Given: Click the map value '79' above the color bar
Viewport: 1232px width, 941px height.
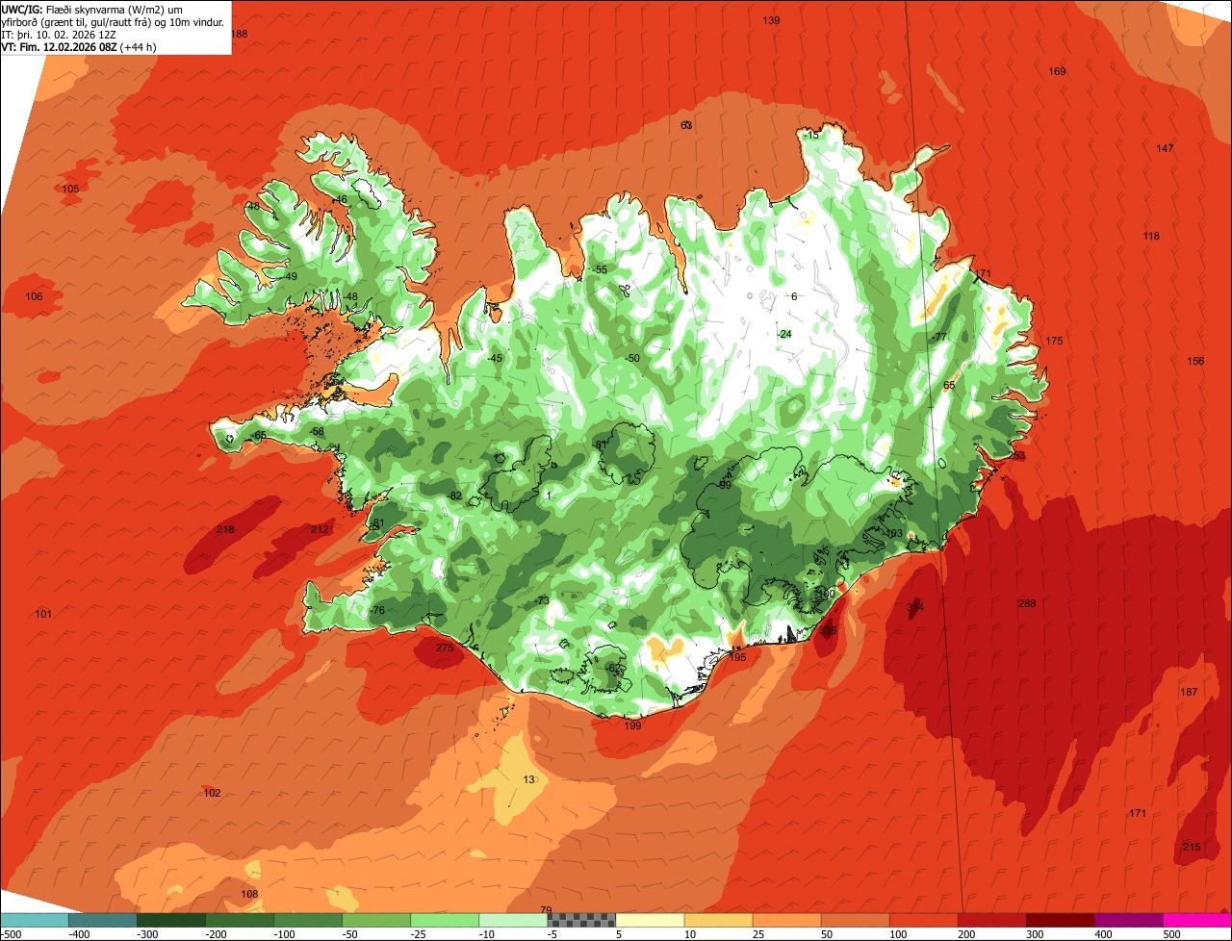Looking at the screenshot, I should 546,910.
